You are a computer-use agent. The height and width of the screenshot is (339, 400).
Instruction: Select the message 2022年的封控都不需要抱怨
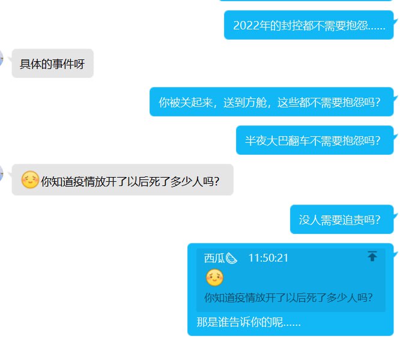[x=309, y=25]
